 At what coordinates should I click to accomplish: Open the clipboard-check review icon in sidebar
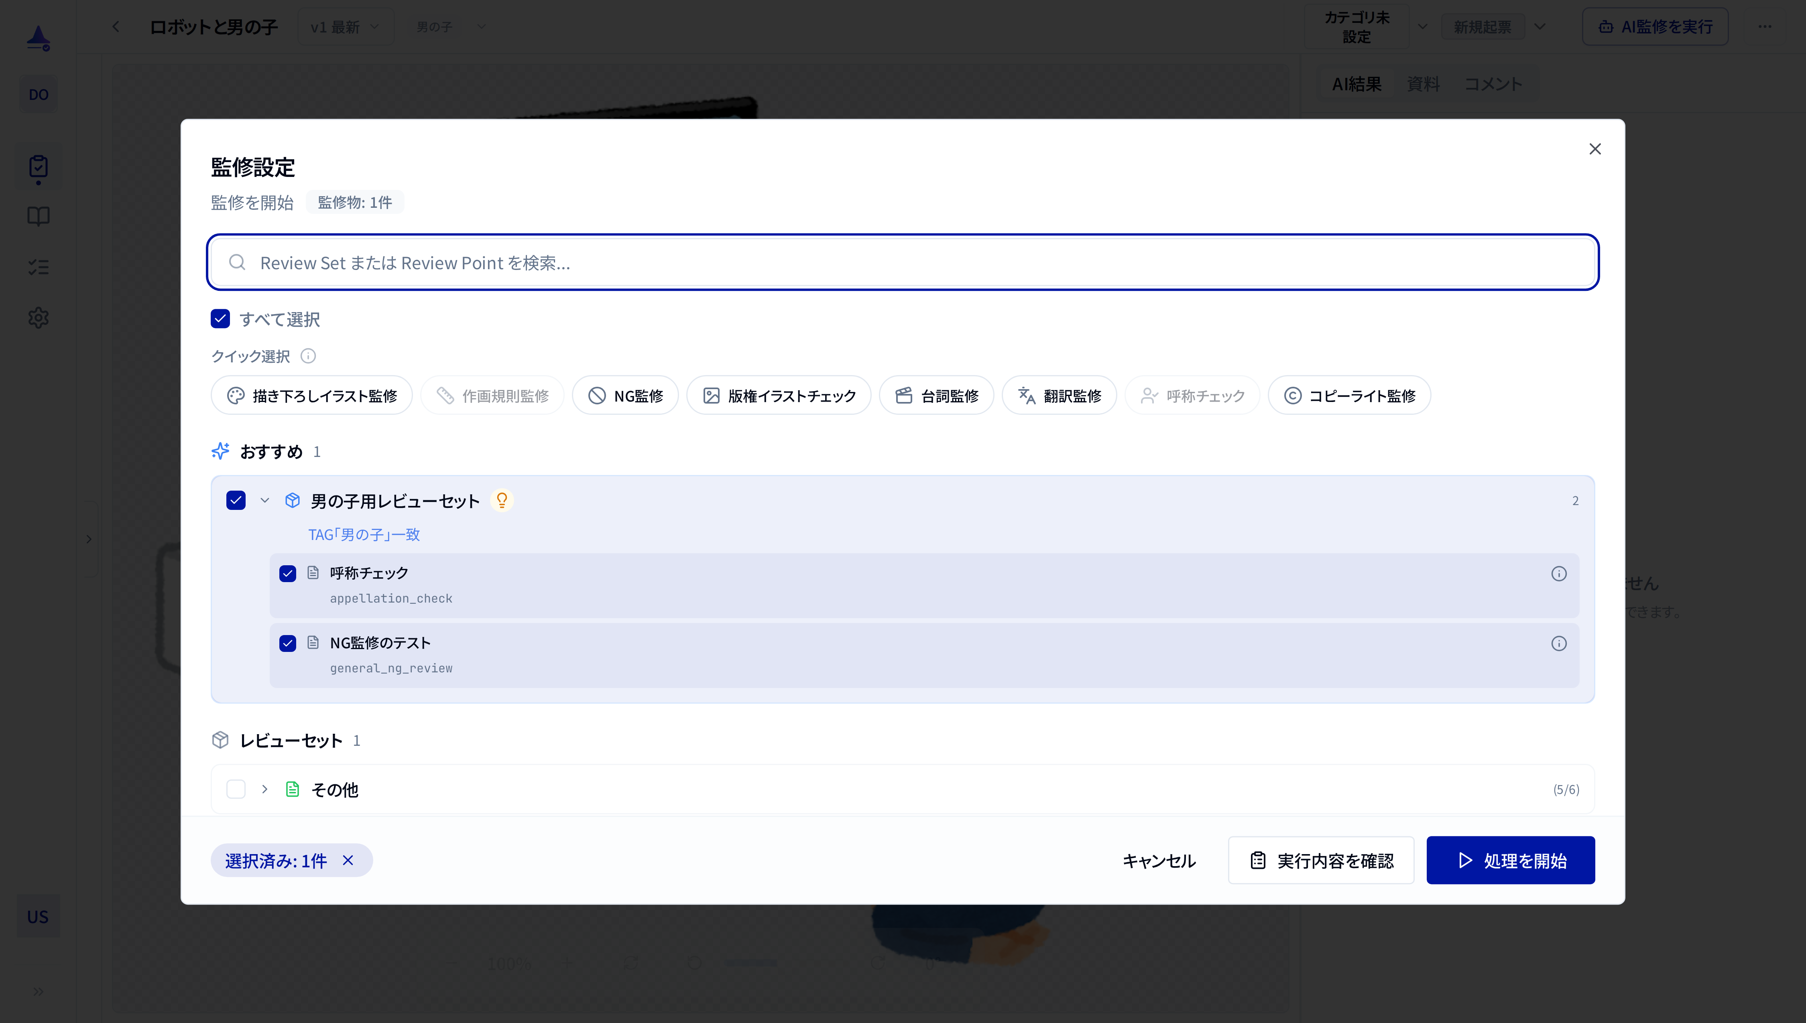tap(38, 166)
